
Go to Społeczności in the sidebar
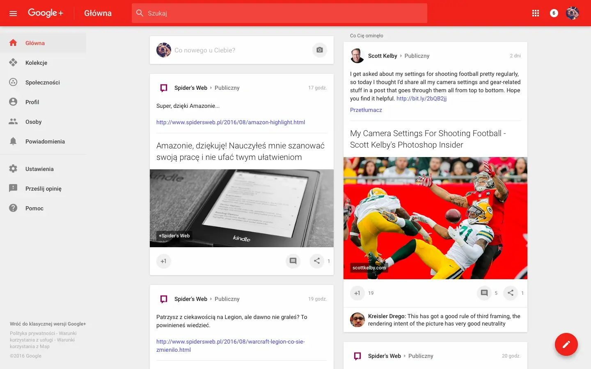click(x=42, y=82)
